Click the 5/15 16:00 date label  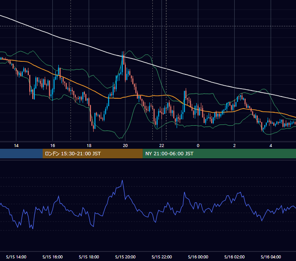(53, 257)
